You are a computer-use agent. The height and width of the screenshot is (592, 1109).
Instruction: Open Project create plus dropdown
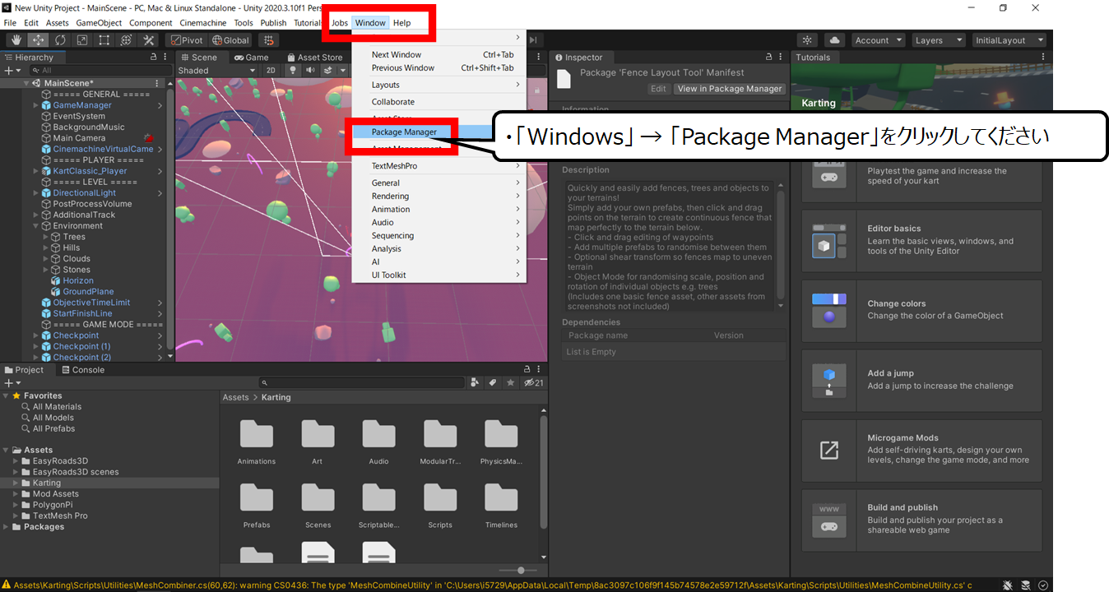coord(12,383)
